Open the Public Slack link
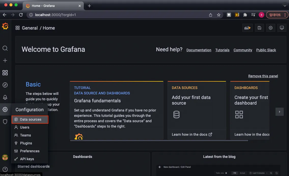The width and height of the screenshot is (289, 176). (x=266, y=50)
